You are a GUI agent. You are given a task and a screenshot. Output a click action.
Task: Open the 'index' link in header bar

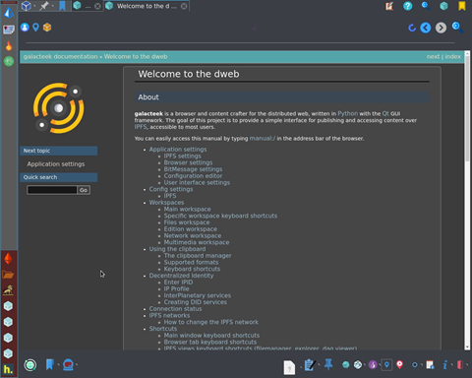pyautogui.click(x=452, y=57)
